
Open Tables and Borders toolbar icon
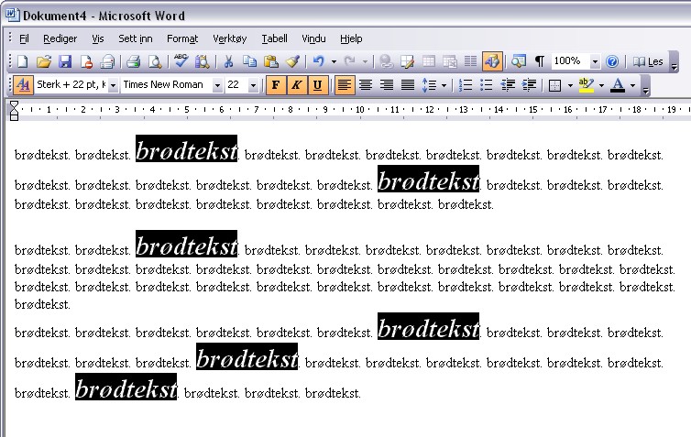click(x=408, y=61)
